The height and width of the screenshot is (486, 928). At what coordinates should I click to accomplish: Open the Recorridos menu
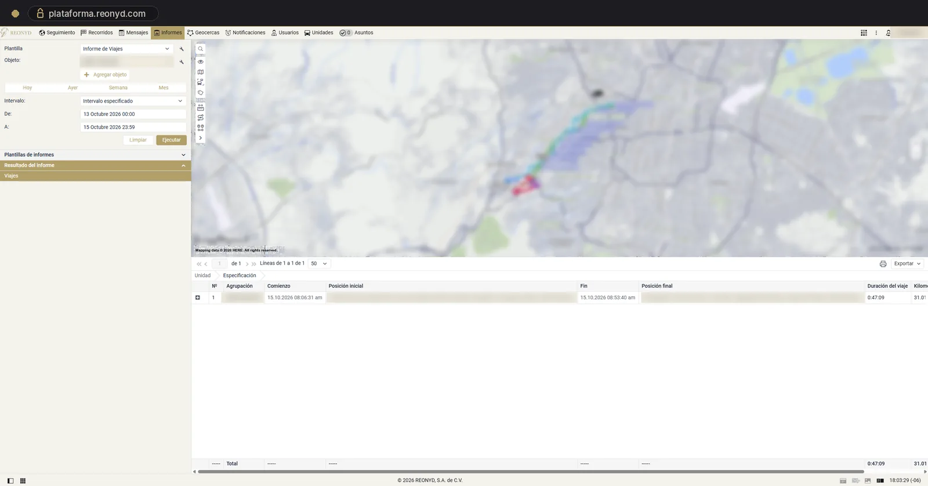(x=97, y=32)
